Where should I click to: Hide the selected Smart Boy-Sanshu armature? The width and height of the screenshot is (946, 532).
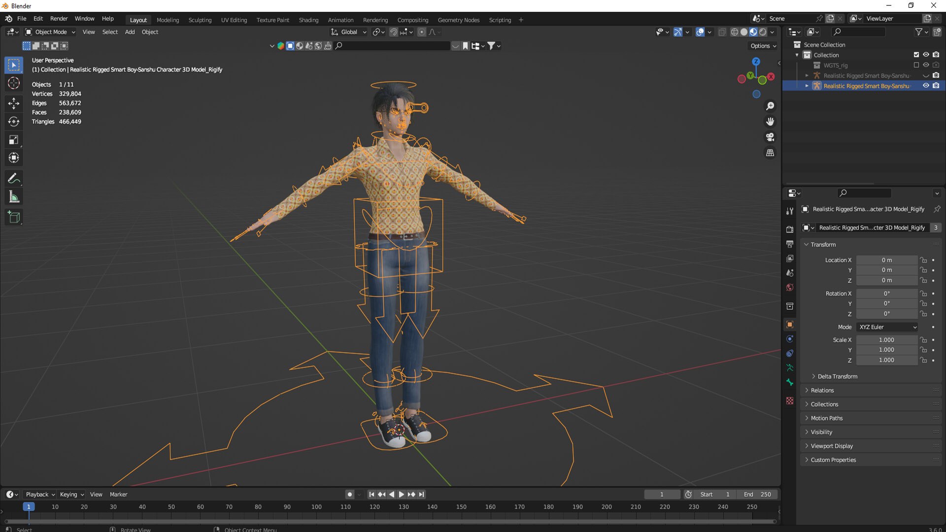click(x=926, y=86)
